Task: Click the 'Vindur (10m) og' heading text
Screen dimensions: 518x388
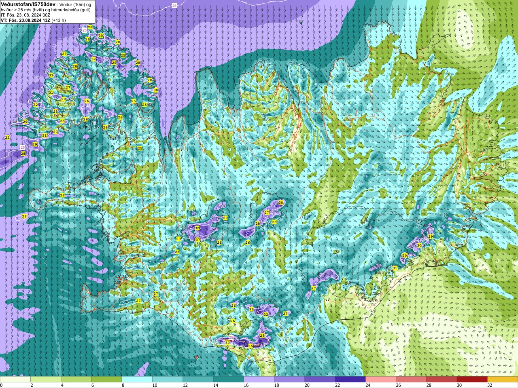Action: (x=75, y=4)
